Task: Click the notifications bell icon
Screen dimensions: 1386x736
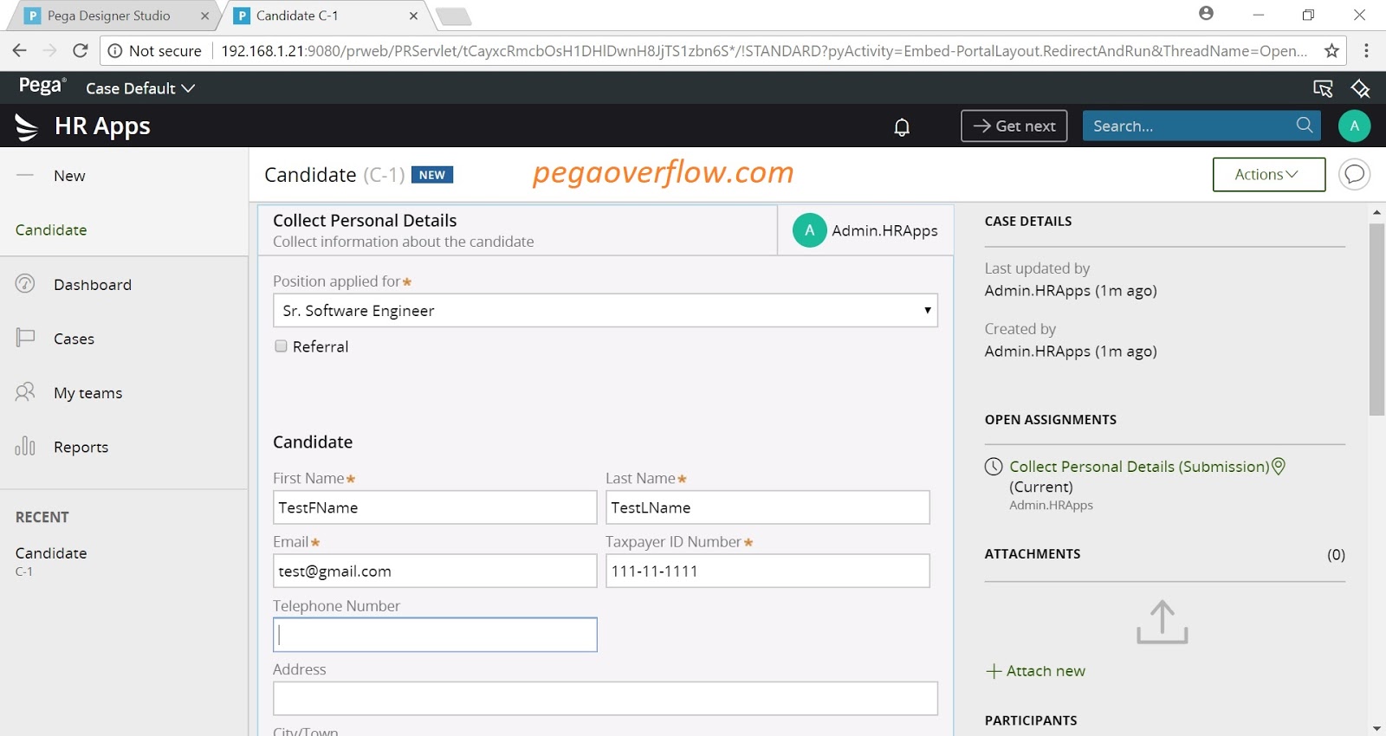Action: (x=902, y=127)
